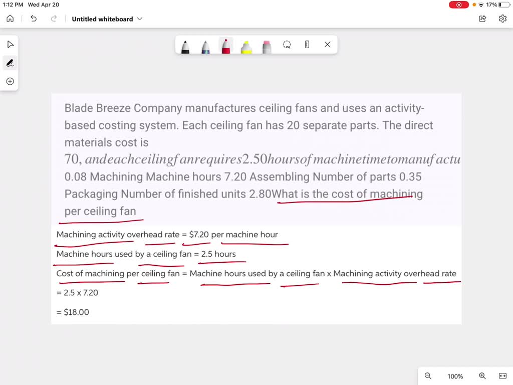Image resolution: width=513 pixels, height=385 pixels.
Task: Open whiteboard settings gear
Action: pos(502,19)
